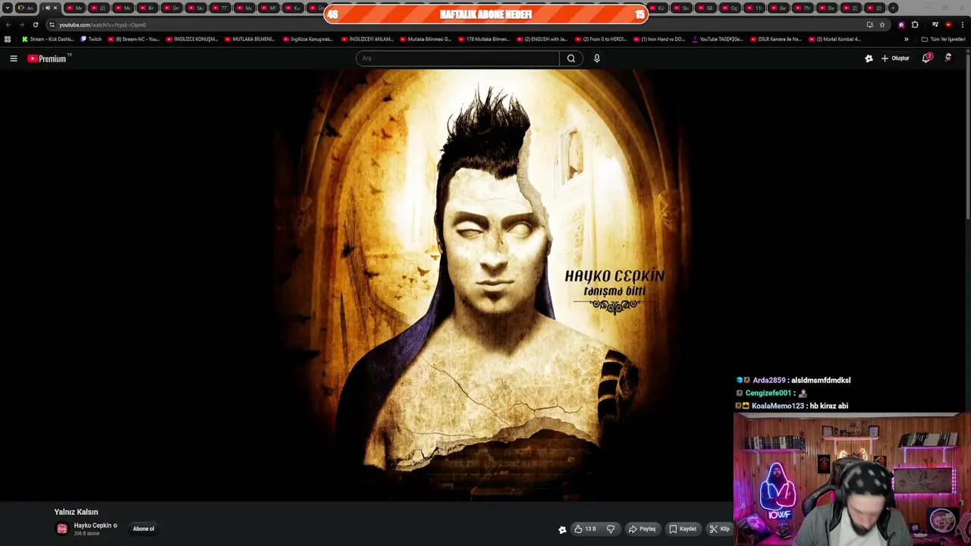Open the Stream-NC YouTube bookmark
The width and height of the screenshot is (971, 546).
click(134, 39)
